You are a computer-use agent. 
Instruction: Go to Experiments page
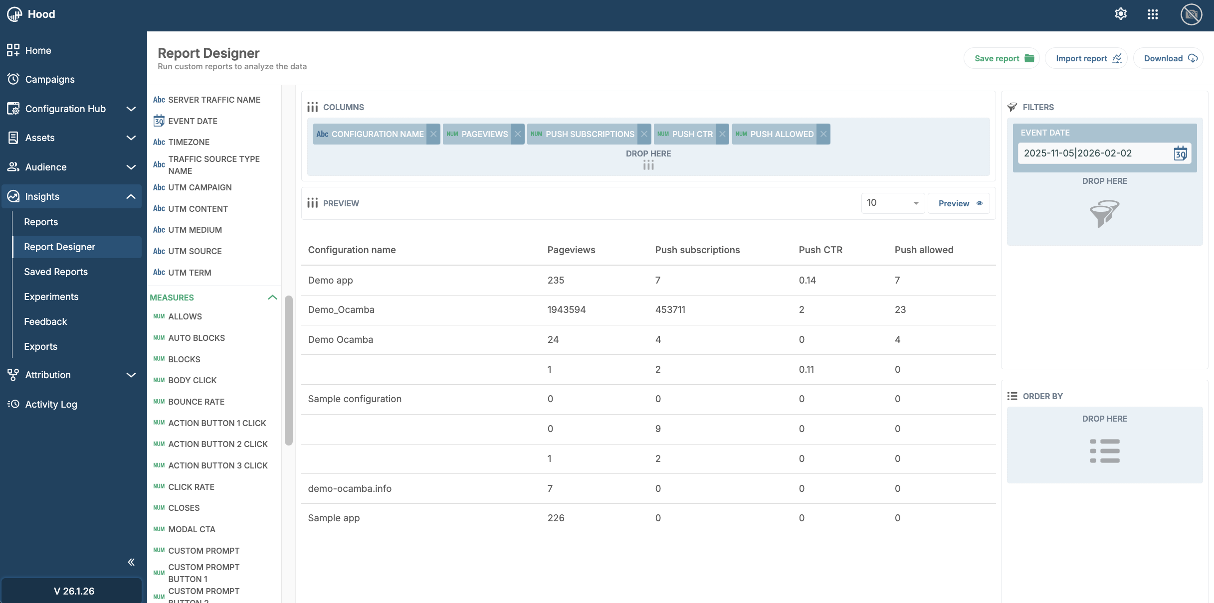[x=51, y=297]
